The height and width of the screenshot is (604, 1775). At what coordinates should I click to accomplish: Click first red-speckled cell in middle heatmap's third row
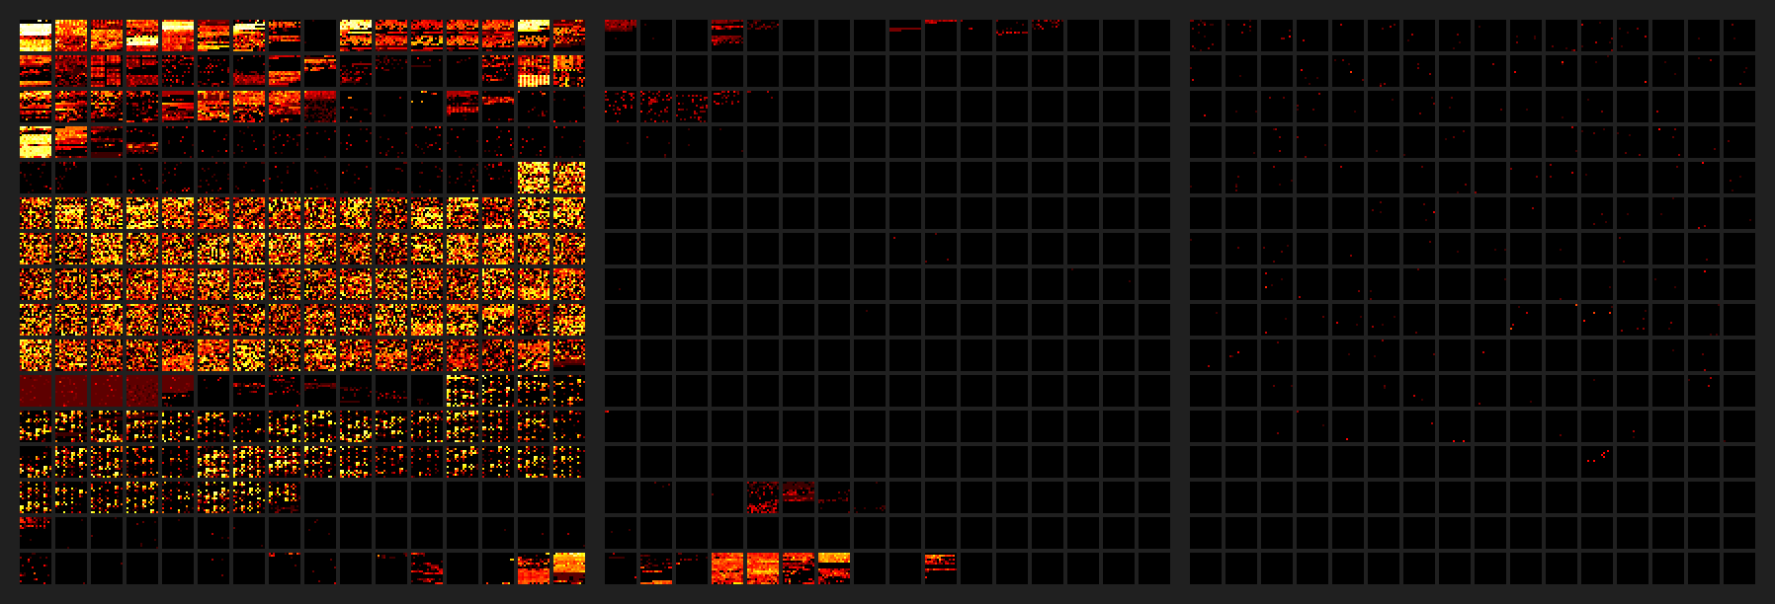click(x=621, y=107)
